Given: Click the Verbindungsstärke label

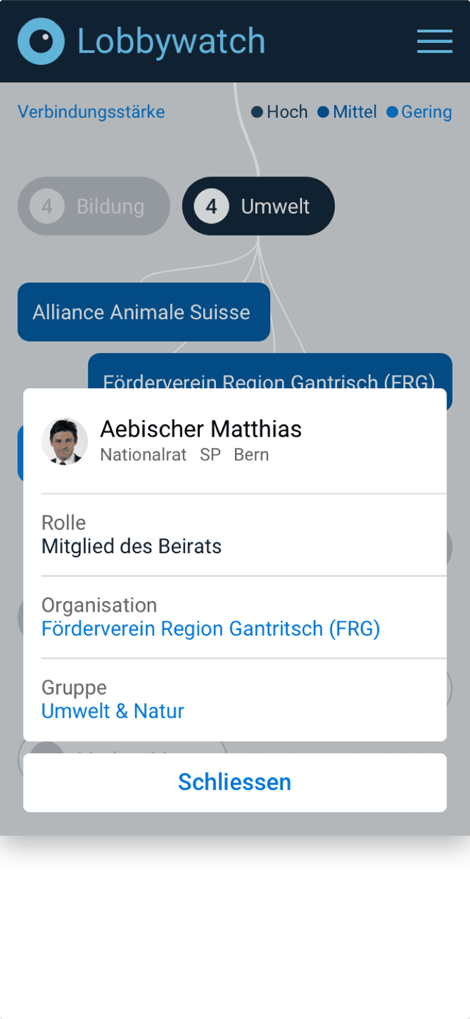Looking at the screenshot, I should (x=91, y=112).
